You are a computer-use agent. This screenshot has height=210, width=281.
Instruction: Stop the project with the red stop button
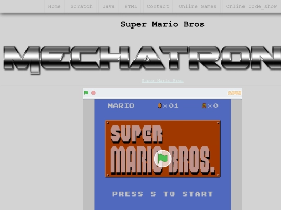tap(93, 93)
